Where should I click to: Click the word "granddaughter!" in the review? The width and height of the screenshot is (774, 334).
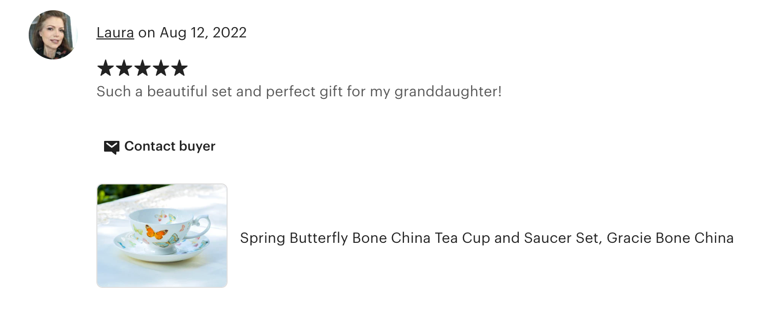pos(447,92)
